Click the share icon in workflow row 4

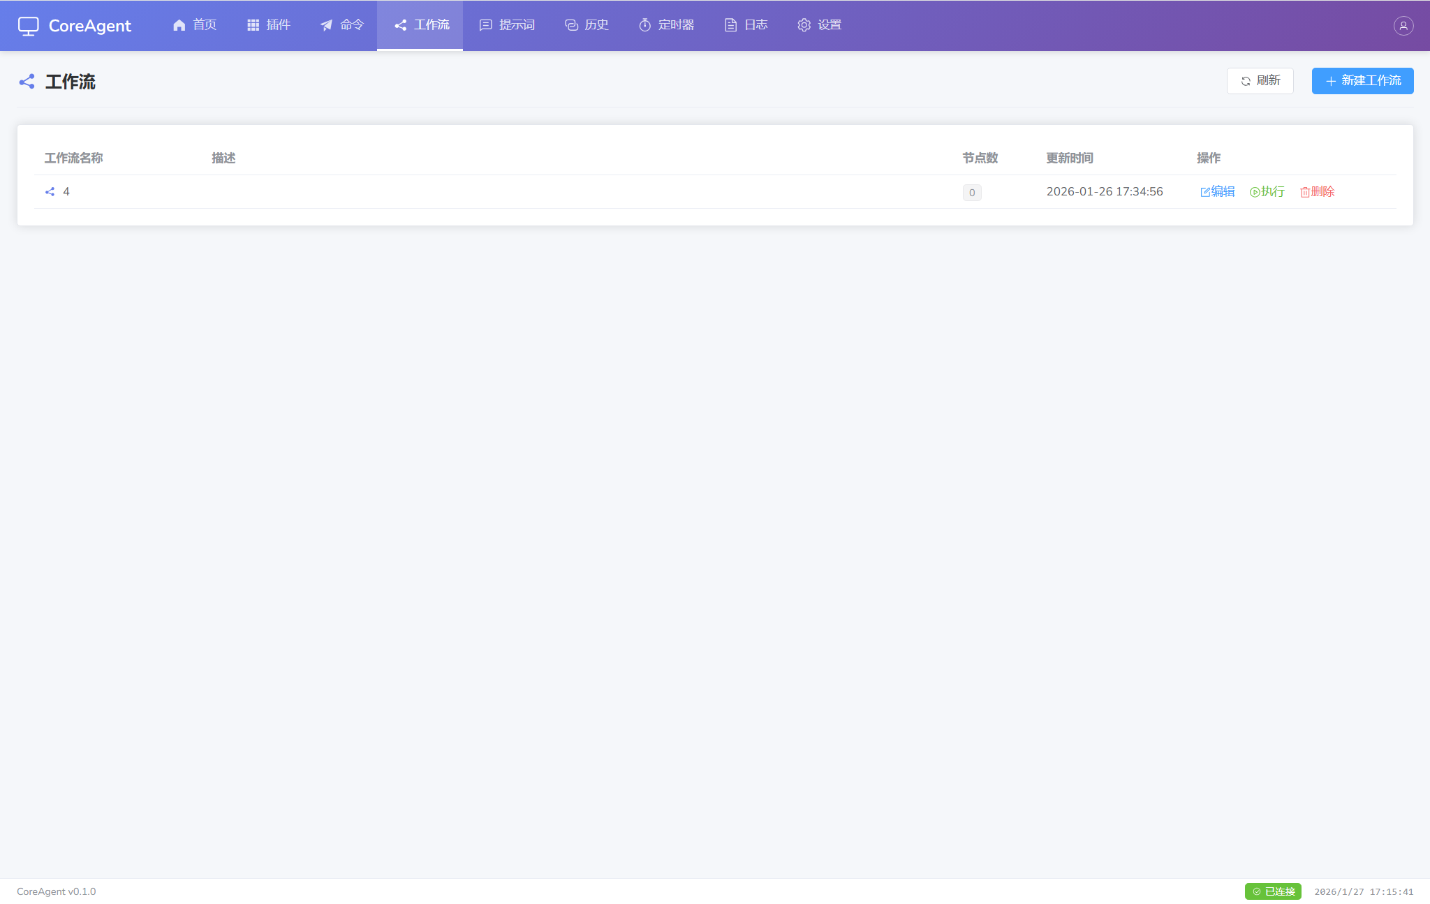(x=50, y=192)
